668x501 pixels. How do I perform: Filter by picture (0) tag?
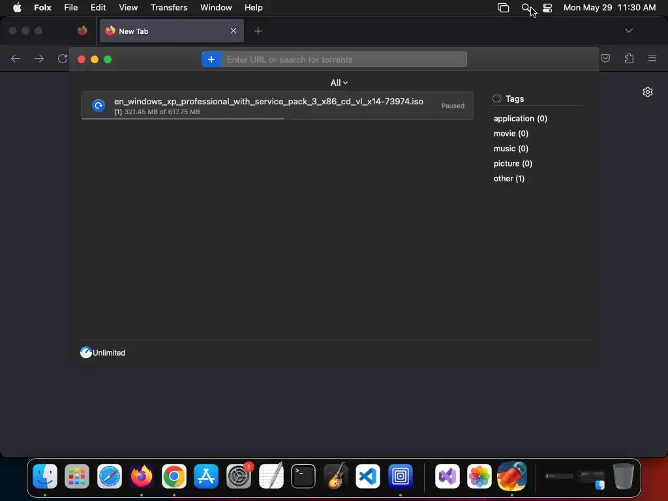[x=513, y=164]
